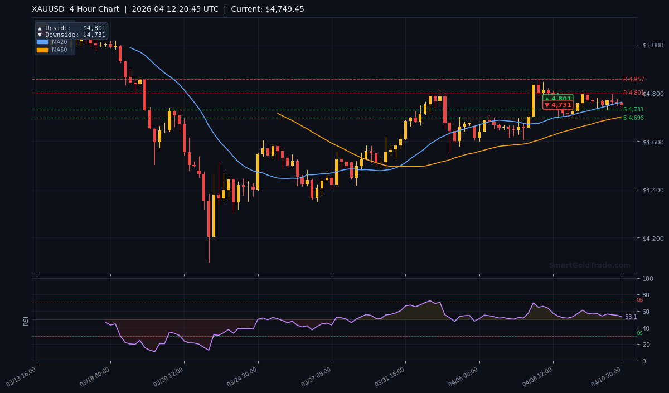Click the red downside triangle icon in legend
Screen dimensions: 669x393
click(40, 34)
